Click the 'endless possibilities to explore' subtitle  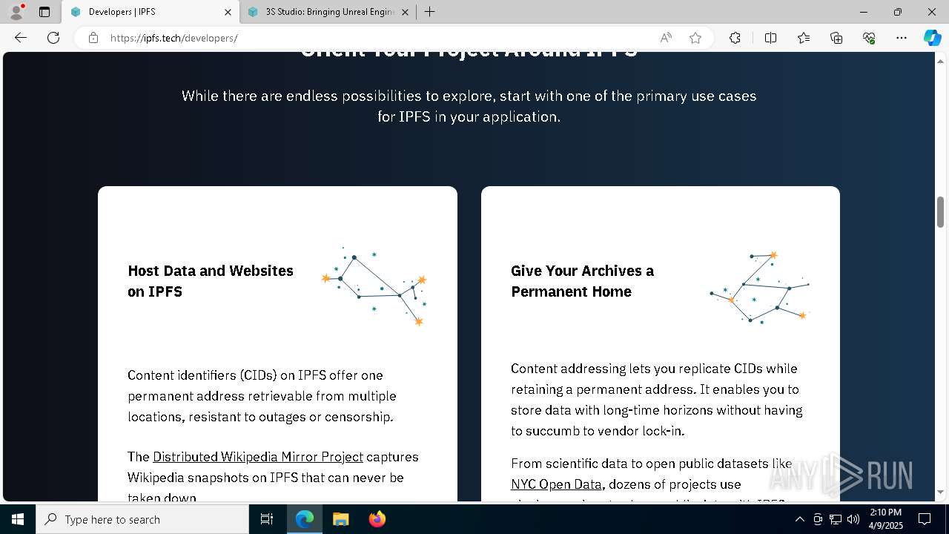[469, 106]
